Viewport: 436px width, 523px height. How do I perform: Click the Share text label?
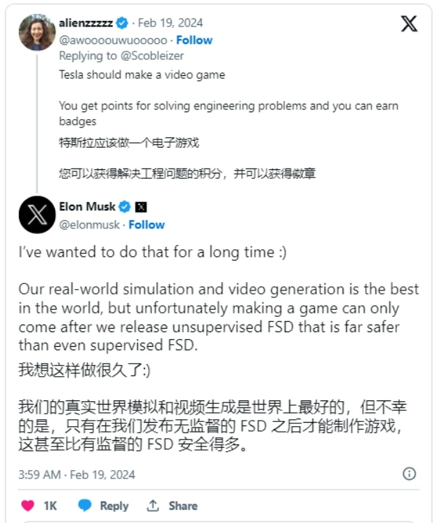click(x=183, y=506)
